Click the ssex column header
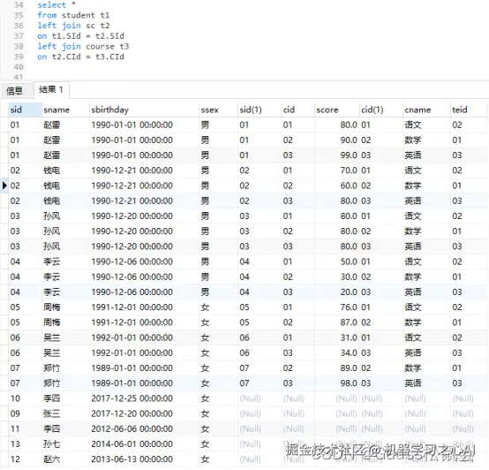The image size is (489, 470). pos(218,110)
